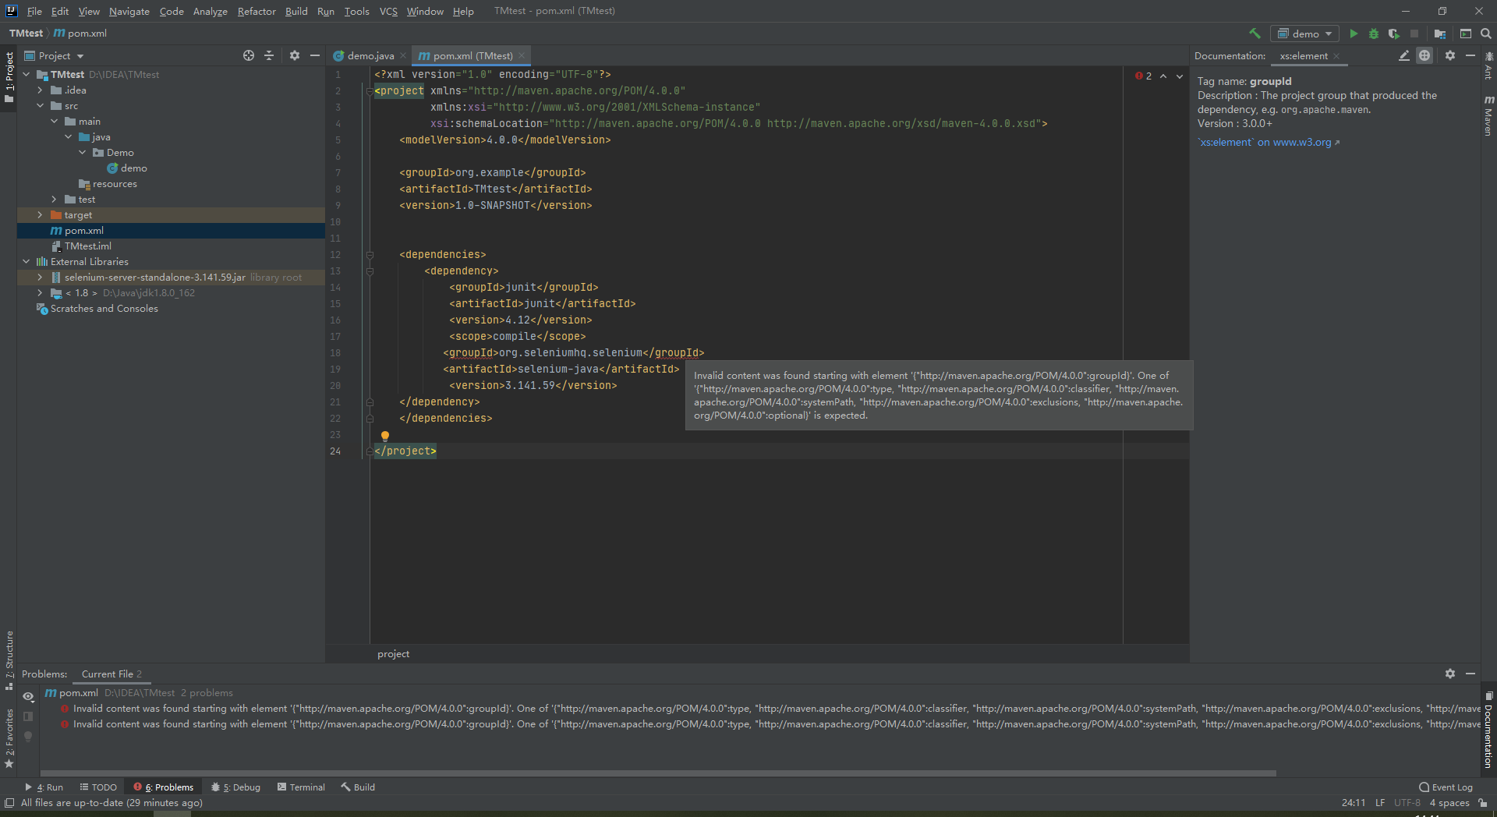The image size is (1497, 817).
Task: Expand the target folder
Action: tap(40, 214)
